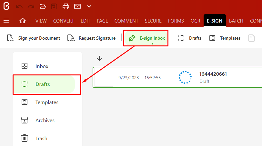Switch to the BATCH tab
The width and height of the screenshot is (262, 146).
tap(236, 21)
